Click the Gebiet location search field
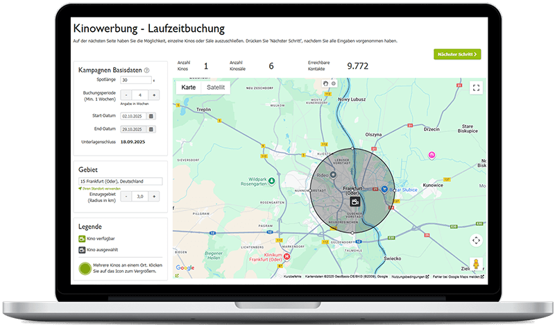 pyautogui.click(x=120, y=181)
